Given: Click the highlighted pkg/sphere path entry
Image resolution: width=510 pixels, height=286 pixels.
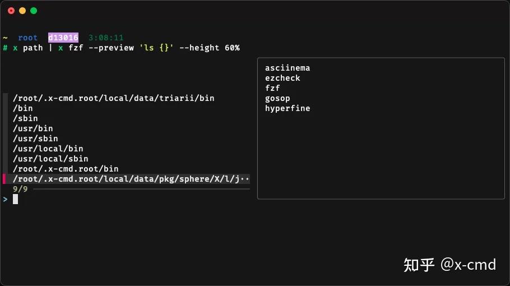Looking at the screenshot, I should point(131,179).
